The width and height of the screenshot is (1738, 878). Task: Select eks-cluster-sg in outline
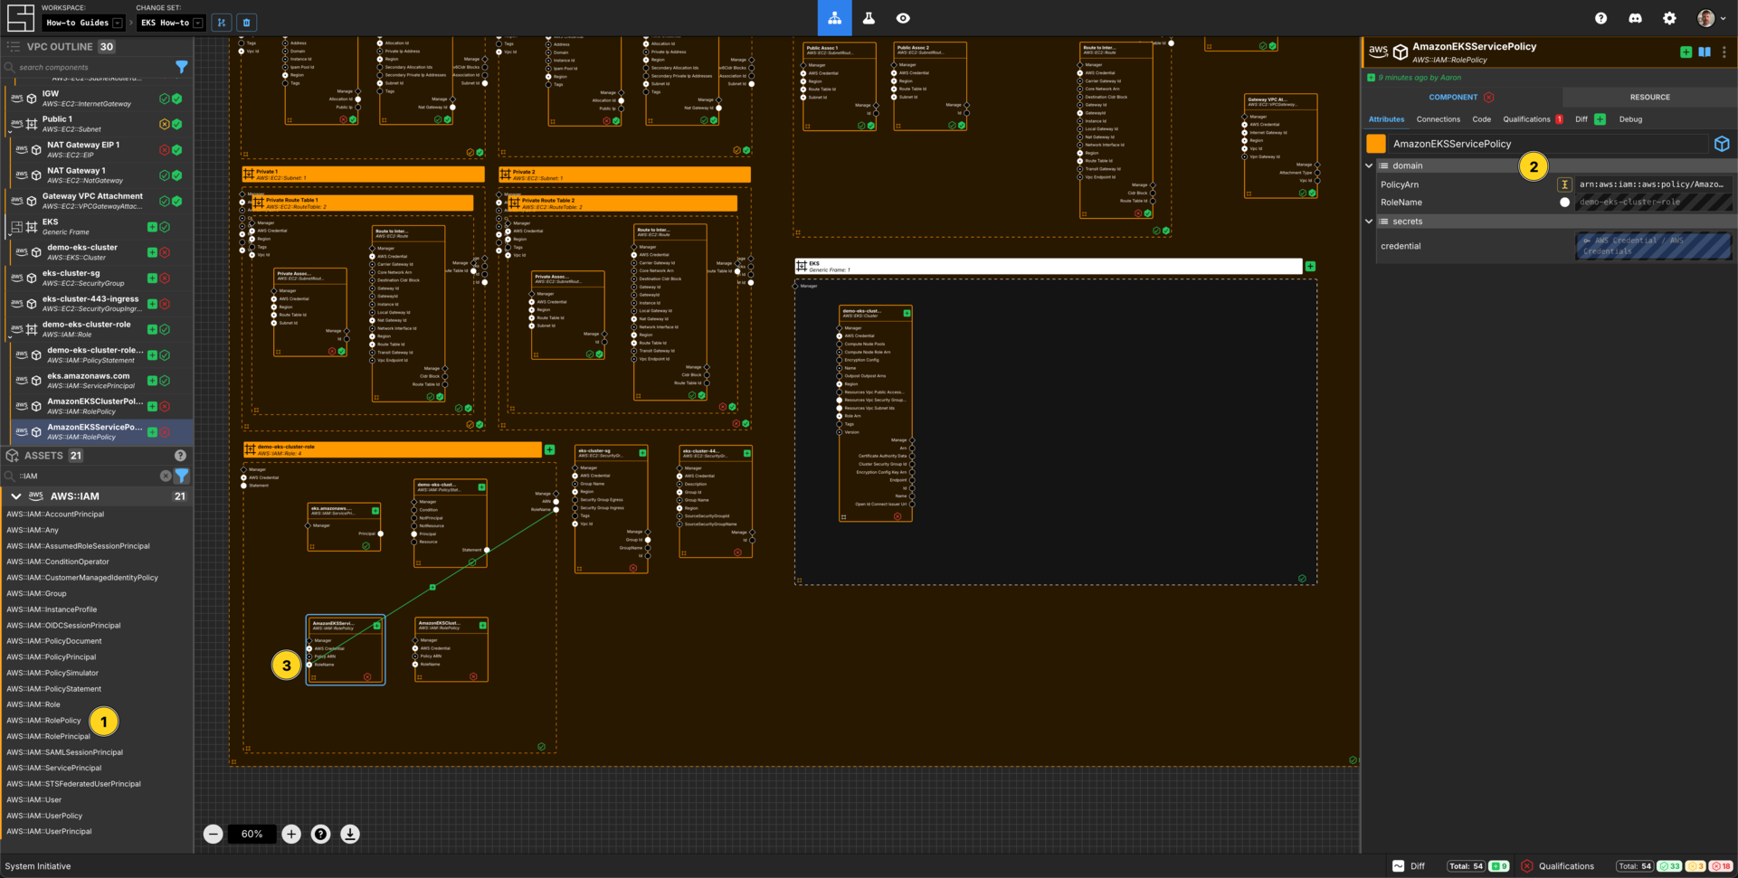click(x=101, y=278)
